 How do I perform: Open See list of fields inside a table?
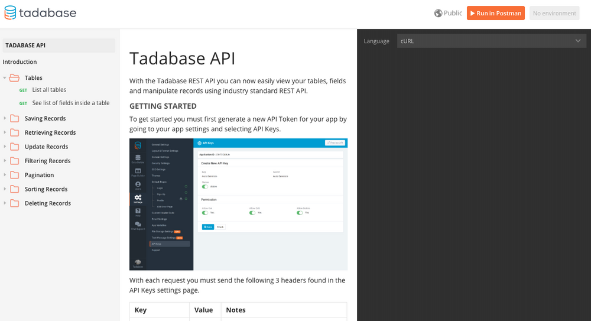click(x=71, y=103)
